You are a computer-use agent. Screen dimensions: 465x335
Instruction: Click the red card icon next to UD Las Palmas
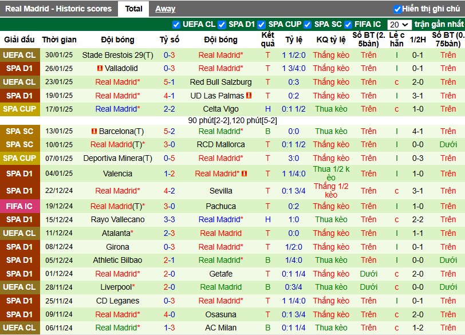(249, 96)
